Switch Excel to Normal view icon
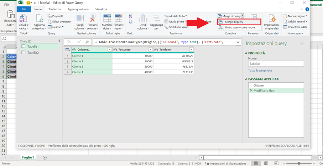This screenshot has width=323, height=166. [256, 163]
